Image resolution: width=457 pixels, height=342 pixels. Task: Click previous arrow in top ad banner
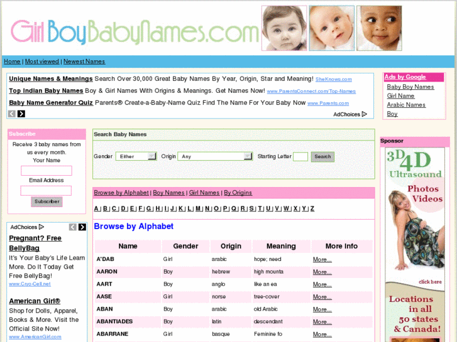12,114
